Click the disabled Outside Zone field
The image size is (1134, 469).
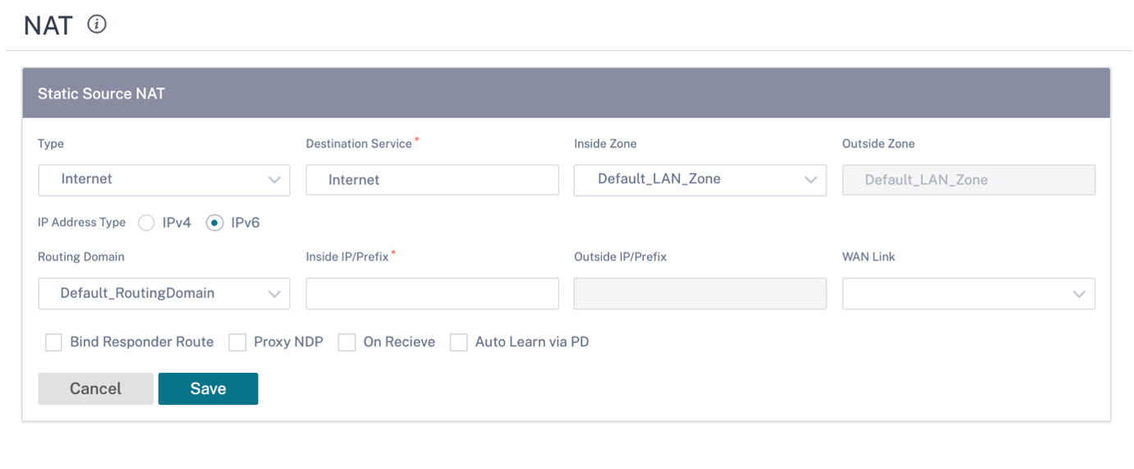pos(968,180)
